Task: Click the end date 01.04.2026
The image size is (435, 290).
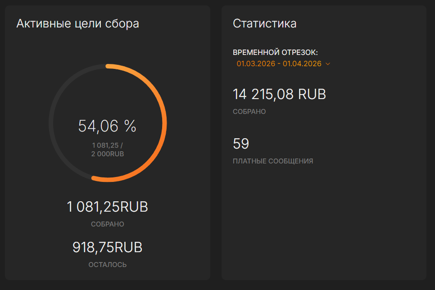Action: click(302, 64)
